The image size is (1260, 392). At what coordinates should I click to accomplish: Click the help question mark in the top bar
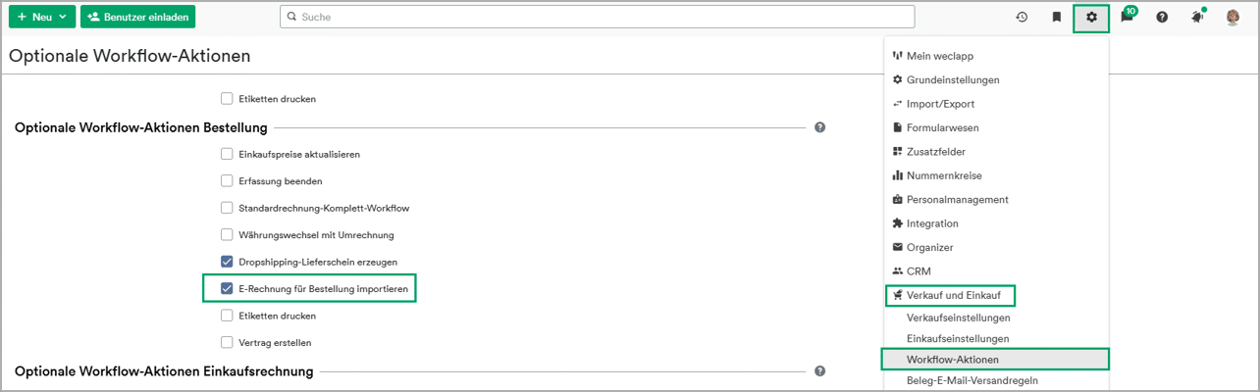tap(1162, 17)
